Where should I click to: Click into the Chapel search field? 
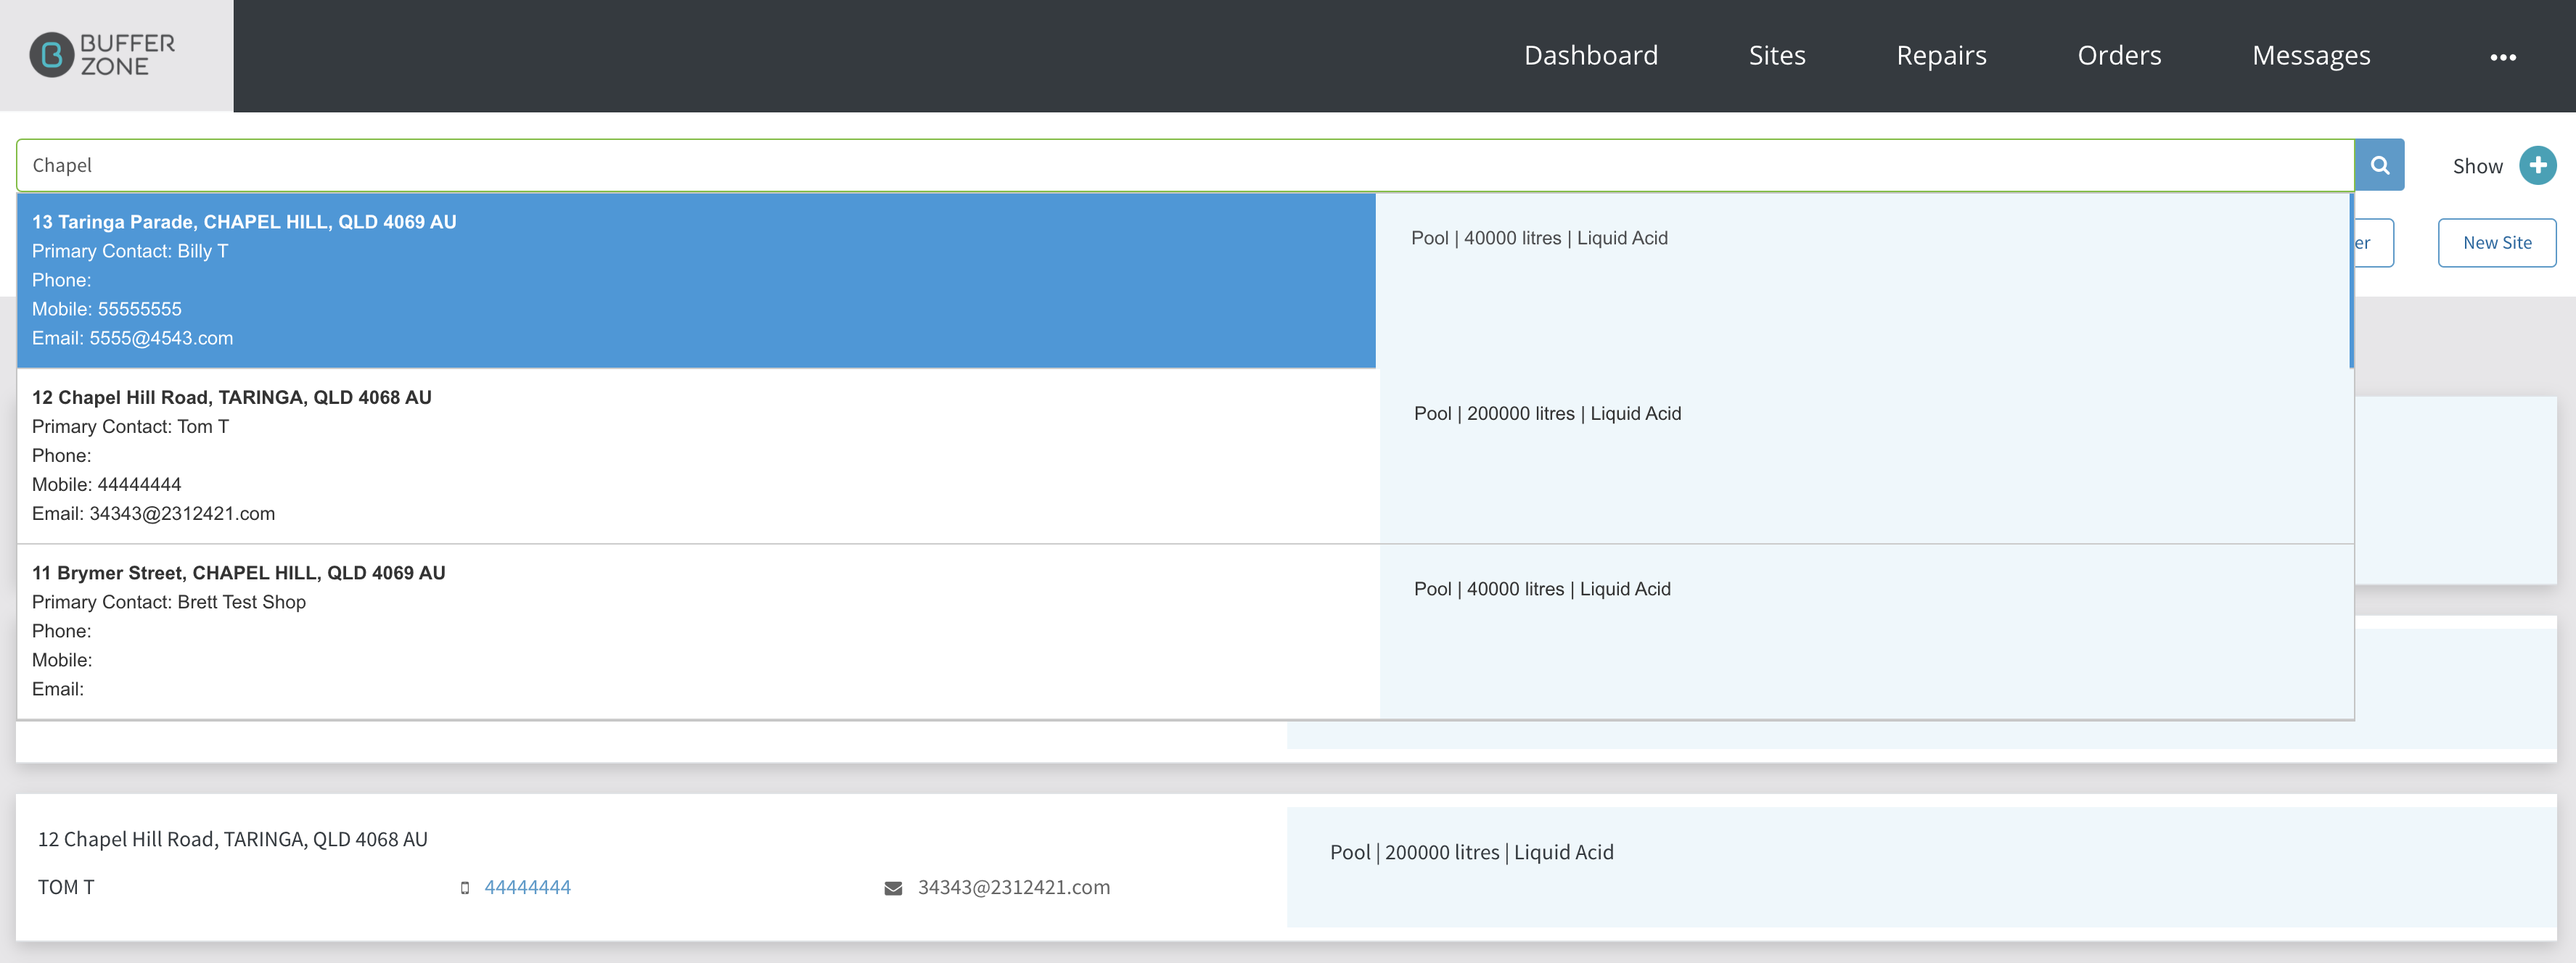(x=1185, y=165)
